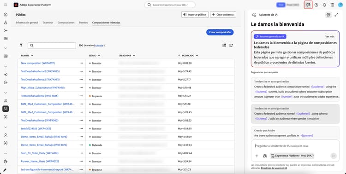
Task: Open AI Assistant settings gear
Action: pyautogui.click(x=328, y=15)
